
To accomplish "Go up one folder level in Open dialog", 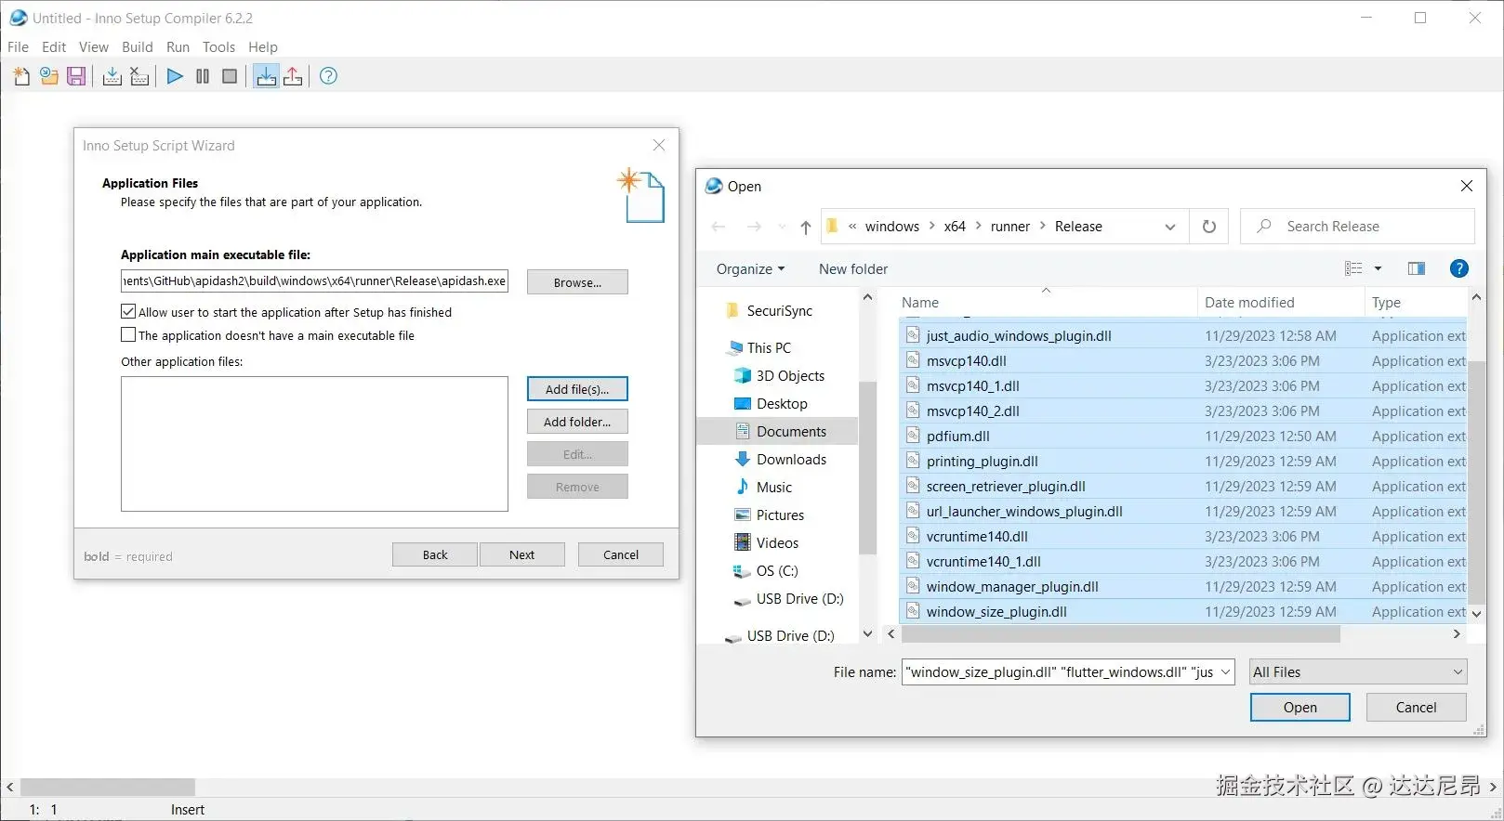I will click(806, 227).
